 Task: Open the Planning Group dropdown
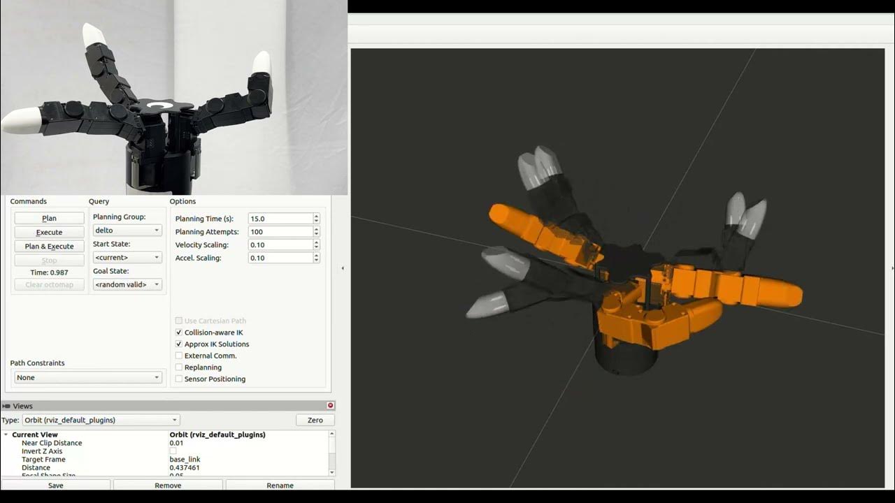pyautogui.click(x=127, y=231)
